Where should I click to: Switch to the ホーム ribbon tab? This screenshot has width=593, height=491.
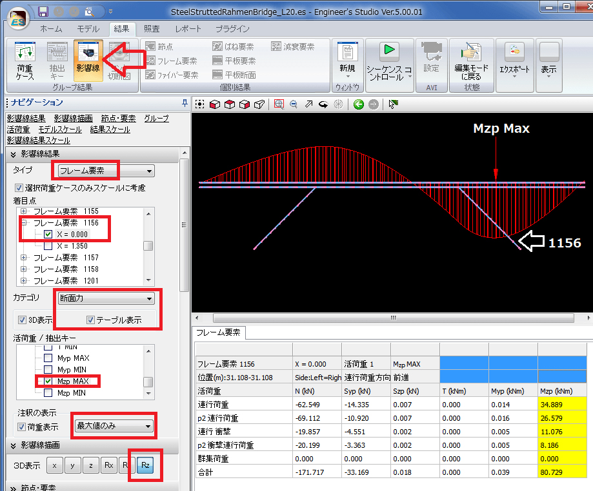click(51, 29)
